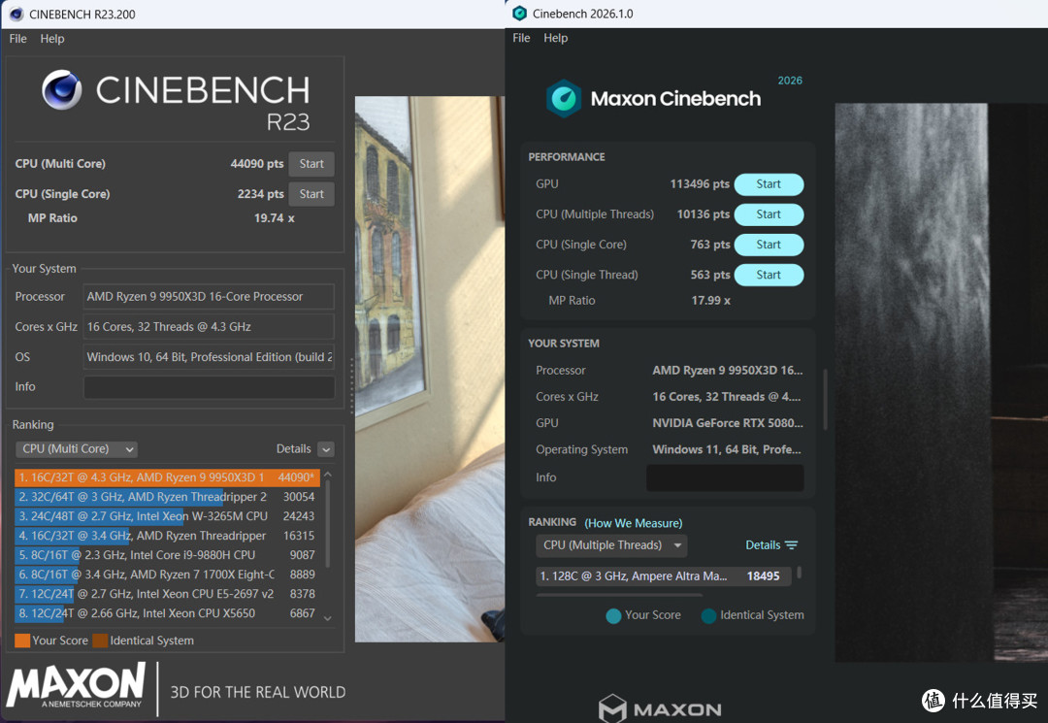Click the 2026 Your Score legend dot

613,615
